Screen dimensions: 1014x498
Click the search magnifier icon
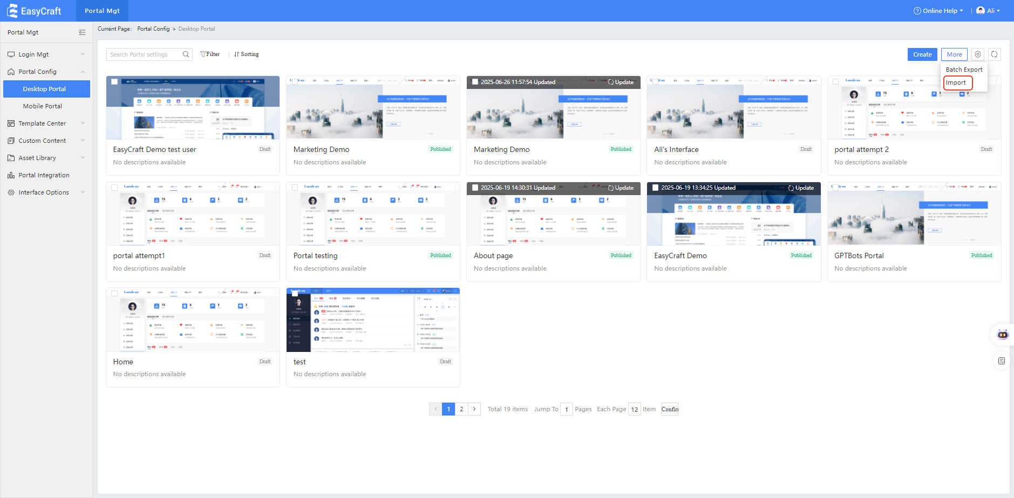pyautogui.click(x=186, y=54)
